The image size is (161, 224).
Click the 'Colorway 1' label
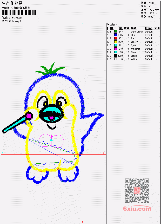(x=15, y=21)
